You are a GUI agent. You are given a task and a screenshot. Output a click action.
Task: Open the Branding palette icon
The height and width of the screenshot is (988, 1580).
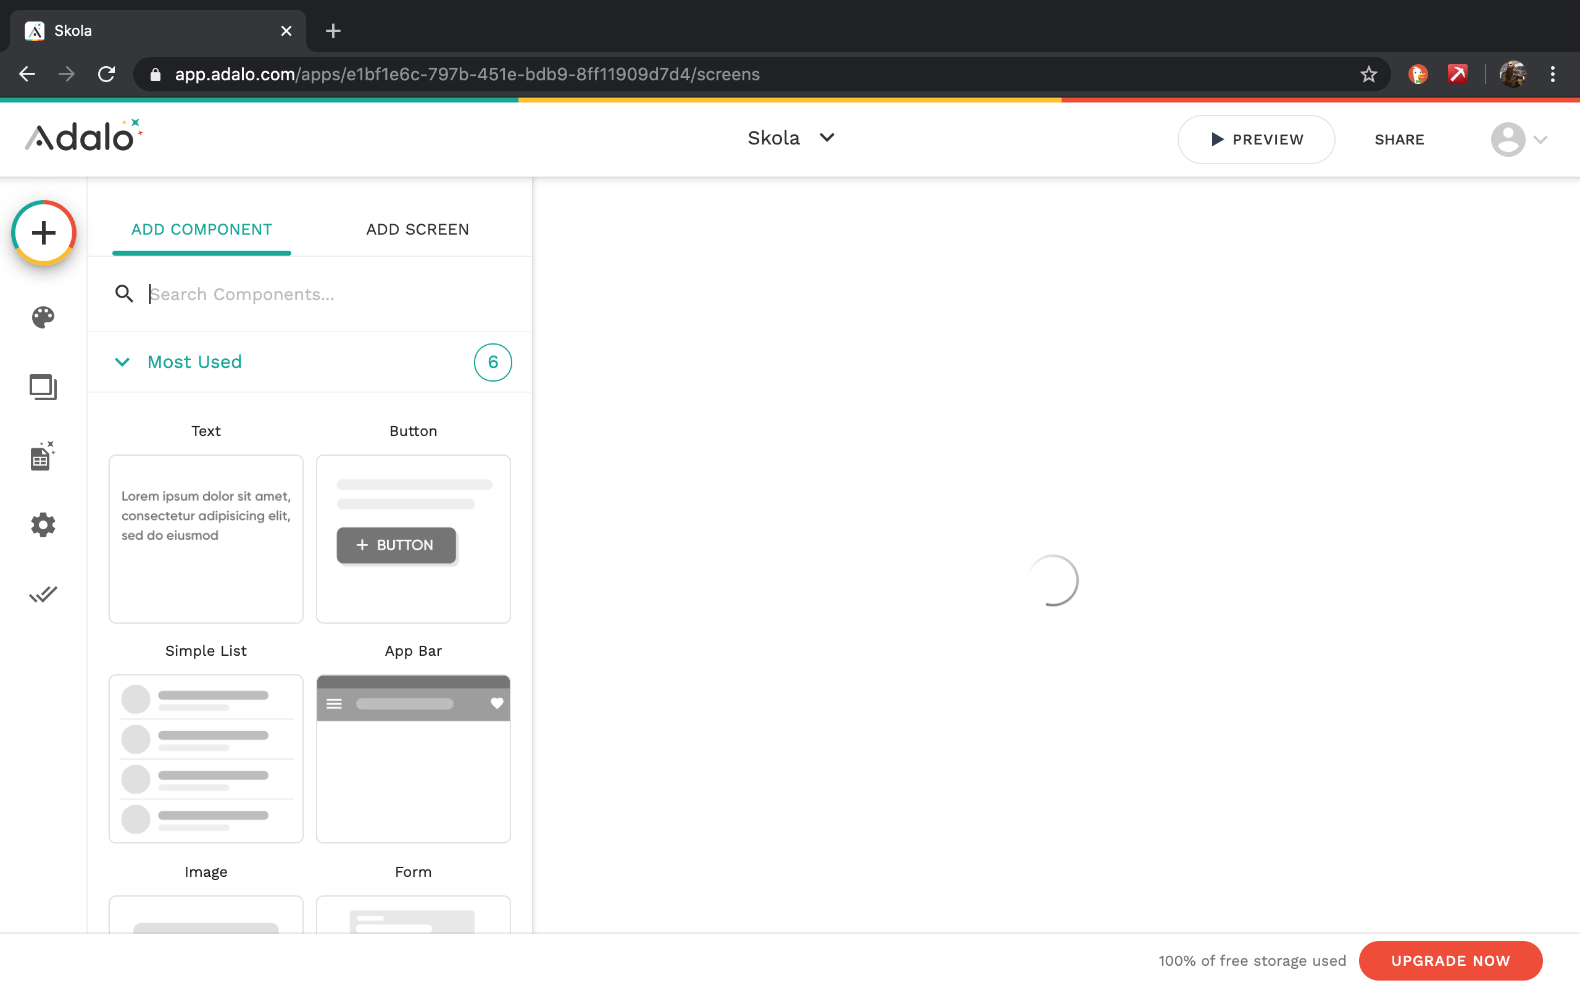(x=43, y=317)
